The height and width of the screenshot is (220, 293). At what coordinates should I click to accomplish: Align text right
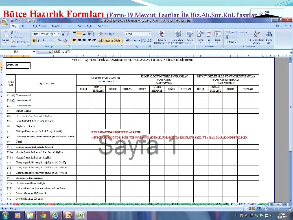(x=84, y=40)
